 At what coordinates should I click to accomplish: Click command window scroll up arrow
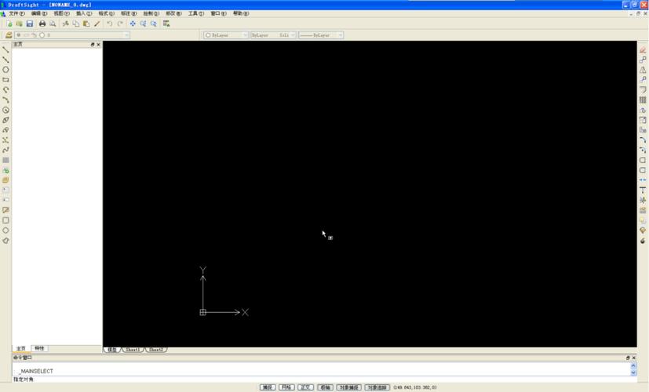(x=633, y=366)
